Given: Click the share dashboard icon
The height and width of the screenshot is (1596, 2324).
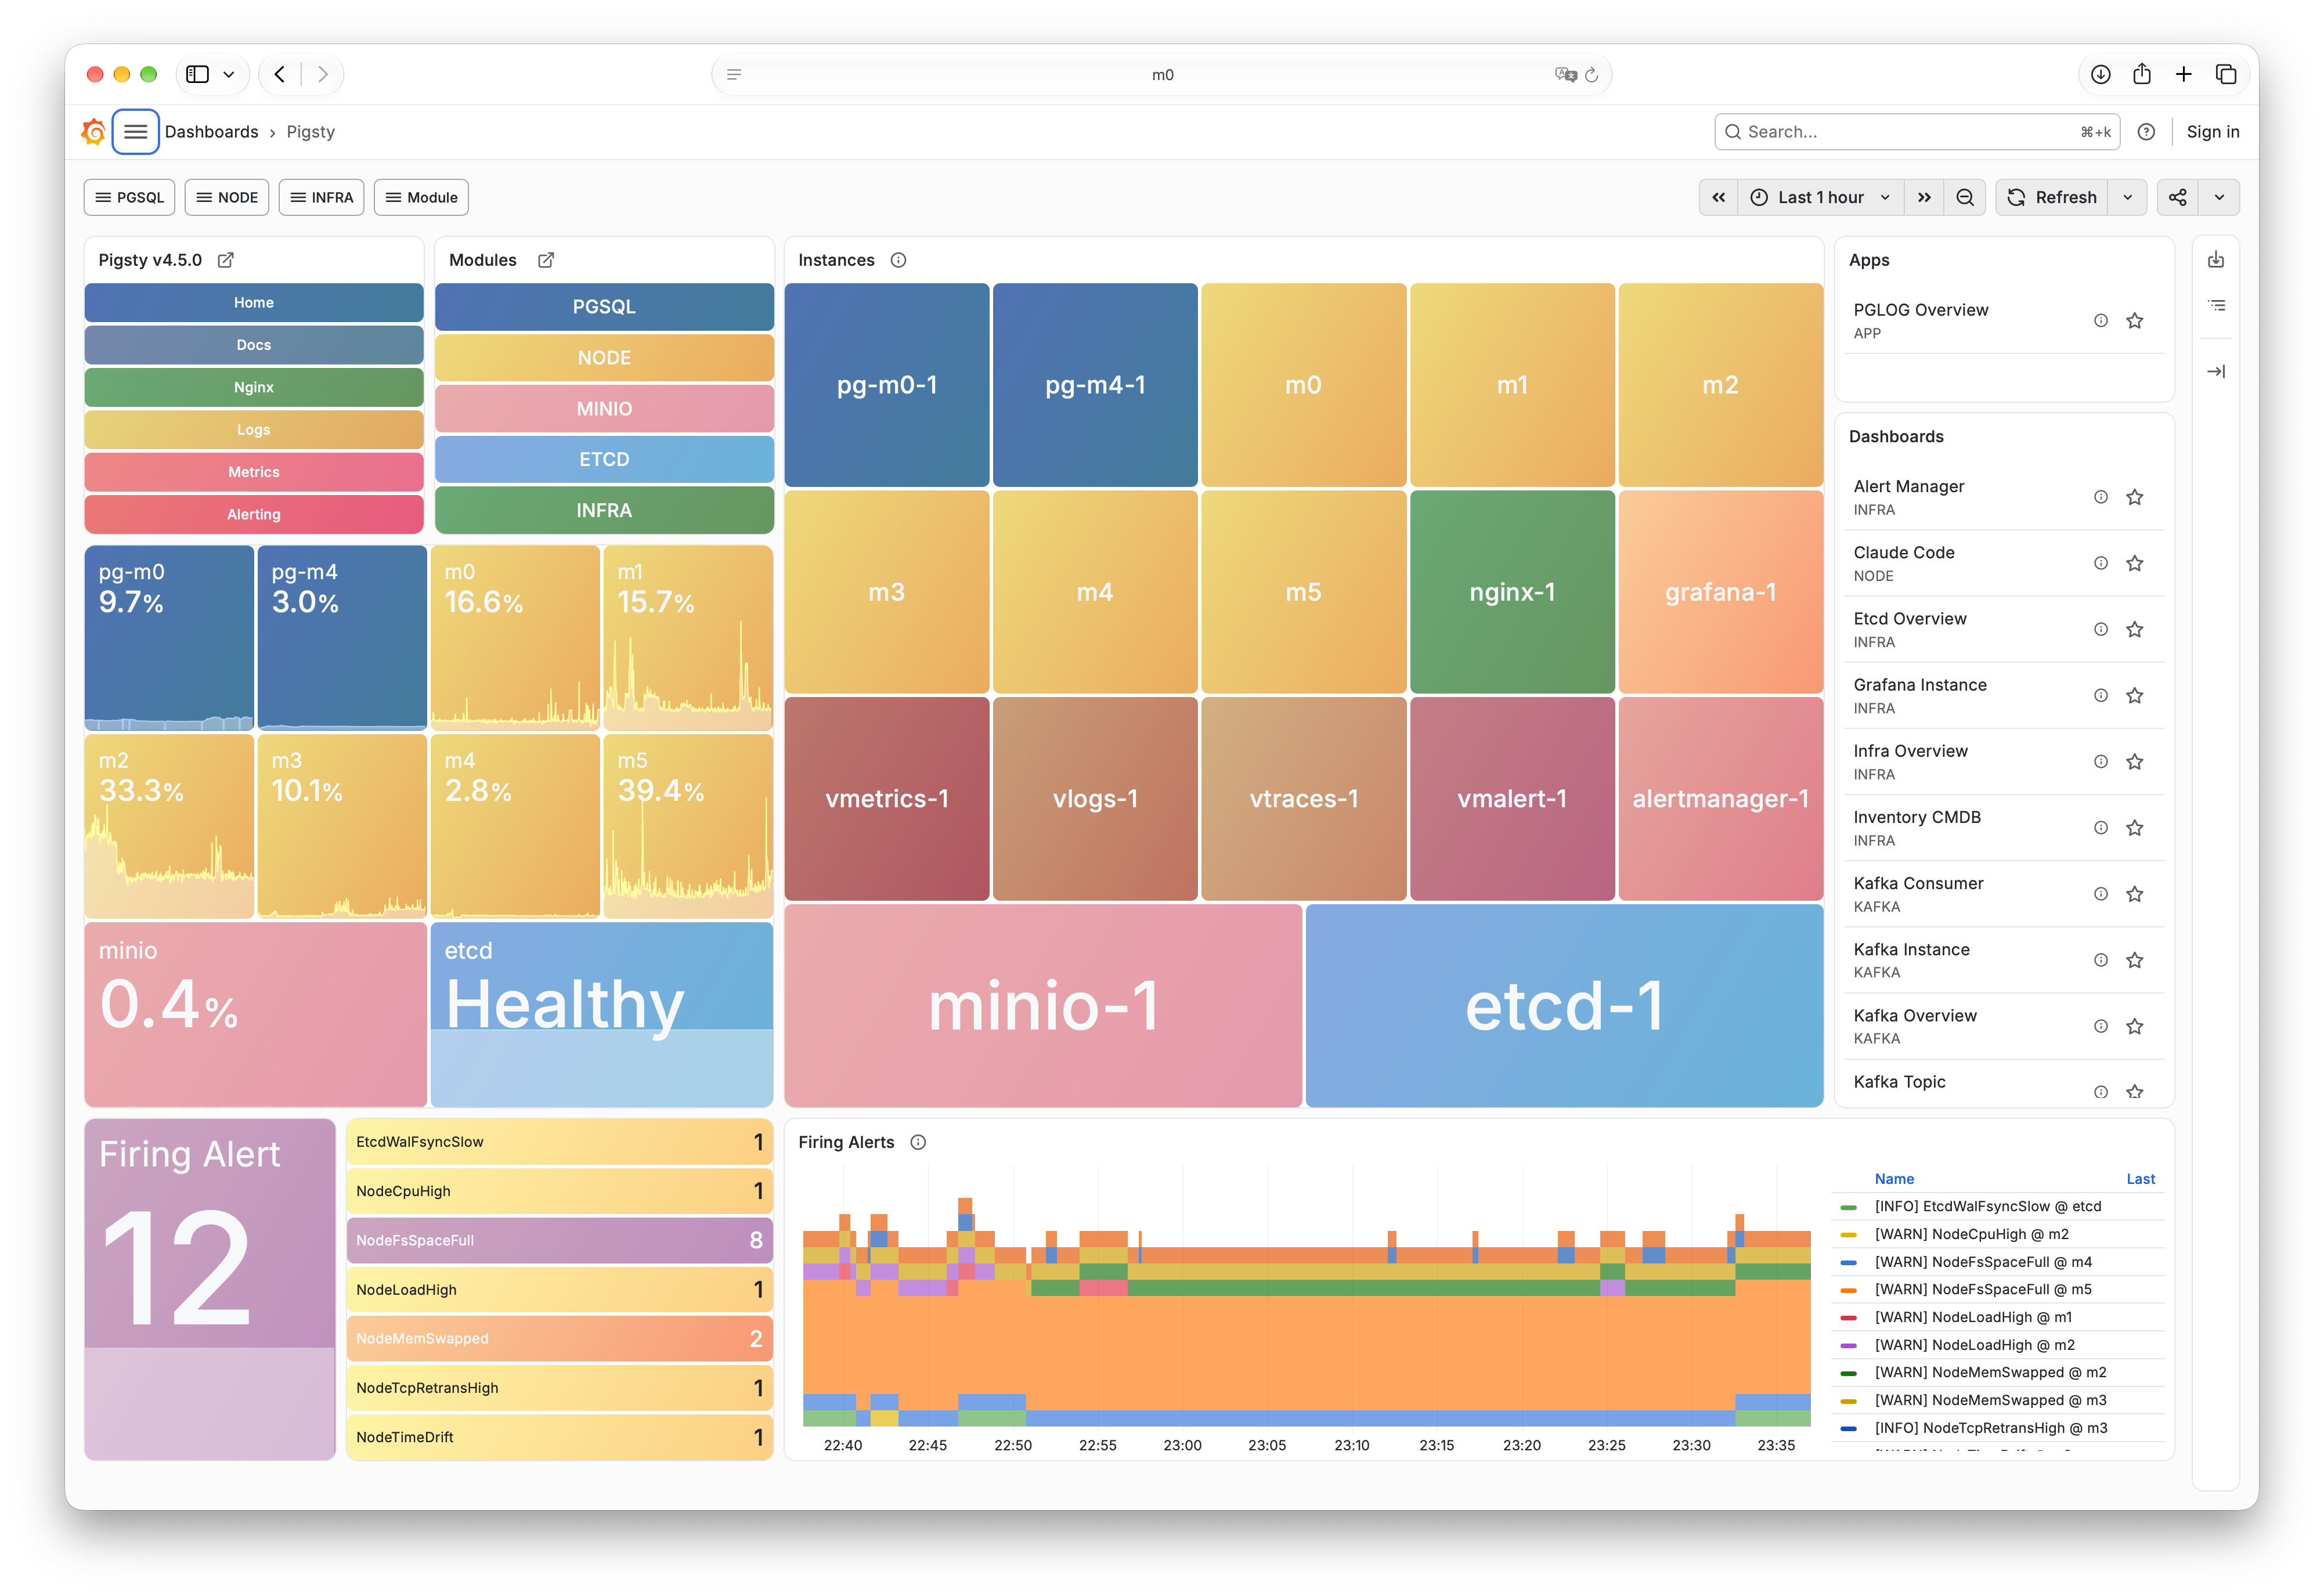Looking at the screenshot, I should click(2178, 197).
